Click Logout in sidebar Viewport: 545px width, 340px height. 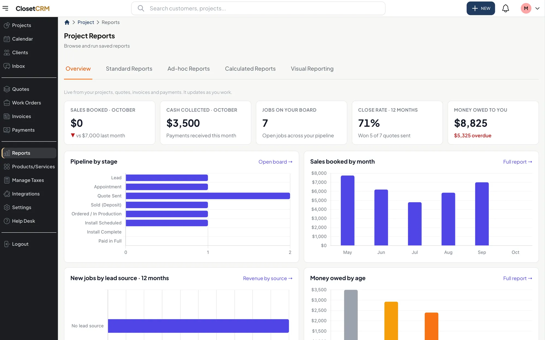(x=29, y=244)
